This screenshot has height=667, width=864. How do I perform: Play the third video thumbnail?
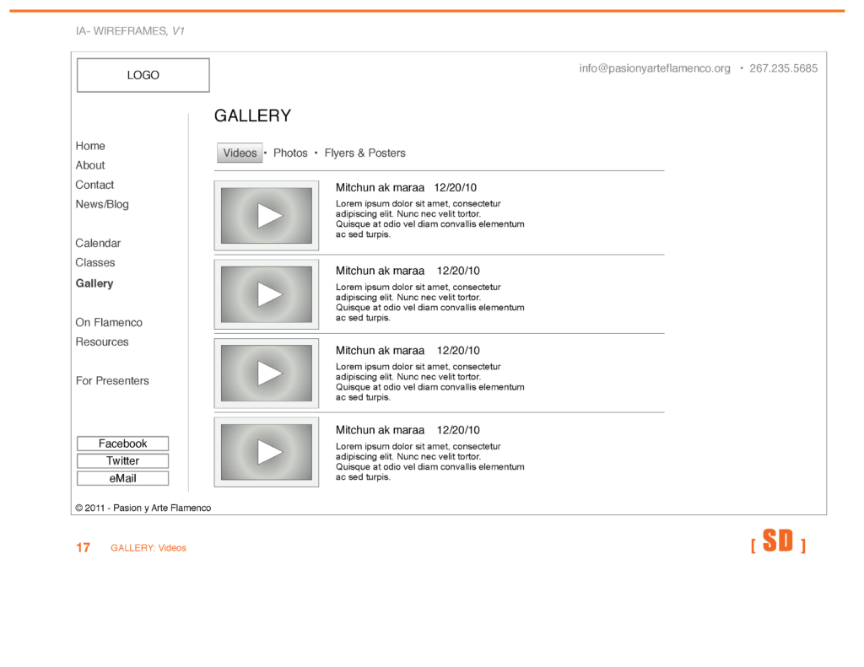click(x=268, y=374)
